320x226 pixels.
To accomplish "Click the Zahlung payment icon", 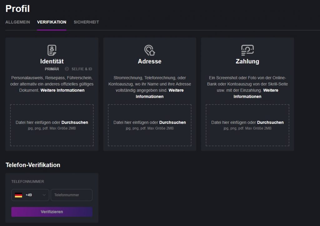I will pyautogui.click(x=247, y=50).
